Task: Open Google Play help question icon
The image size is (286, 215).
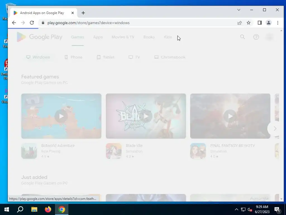Action: pos(256,37)
